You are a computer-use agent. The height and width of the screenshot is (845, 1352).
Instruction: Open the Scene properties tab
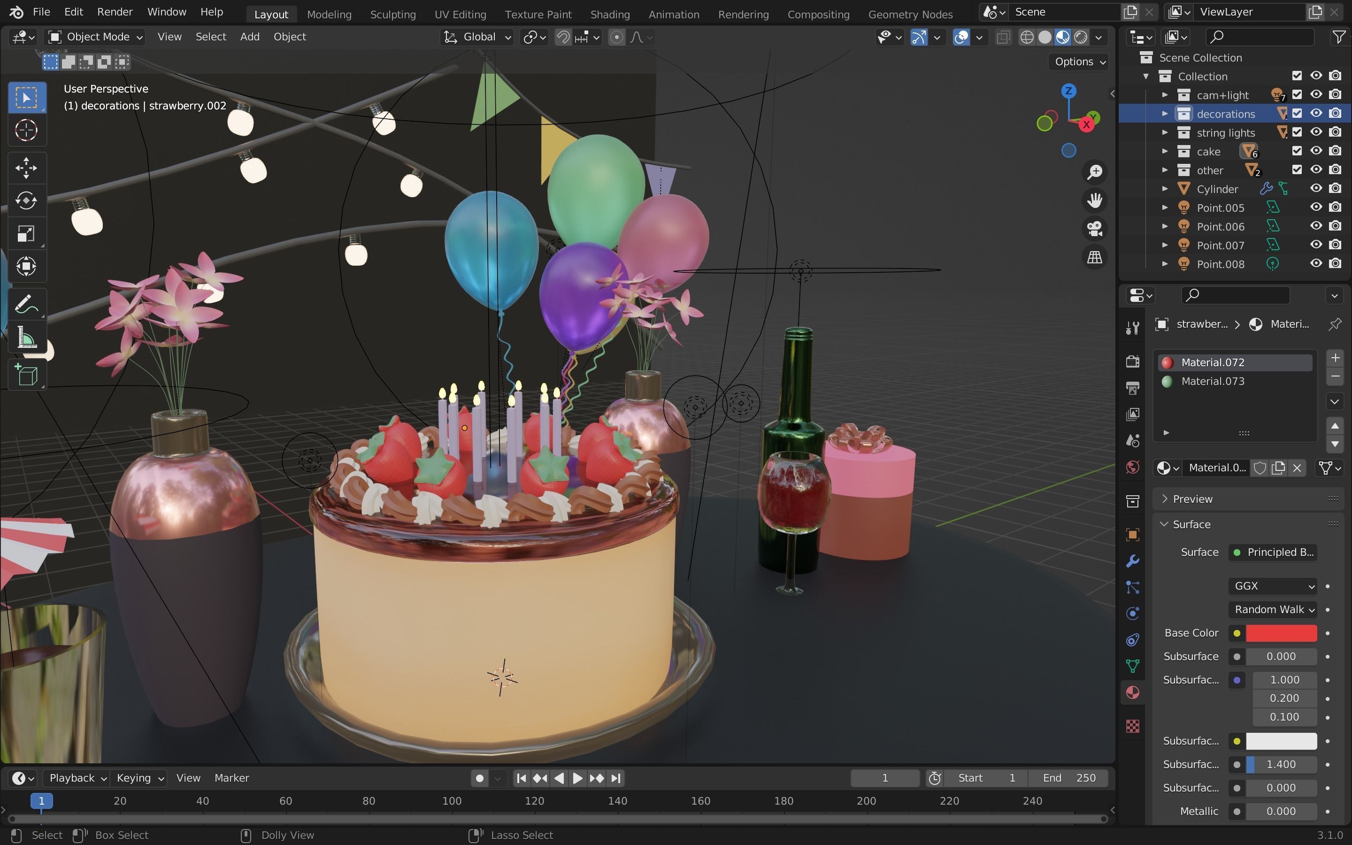point(1132,440)
